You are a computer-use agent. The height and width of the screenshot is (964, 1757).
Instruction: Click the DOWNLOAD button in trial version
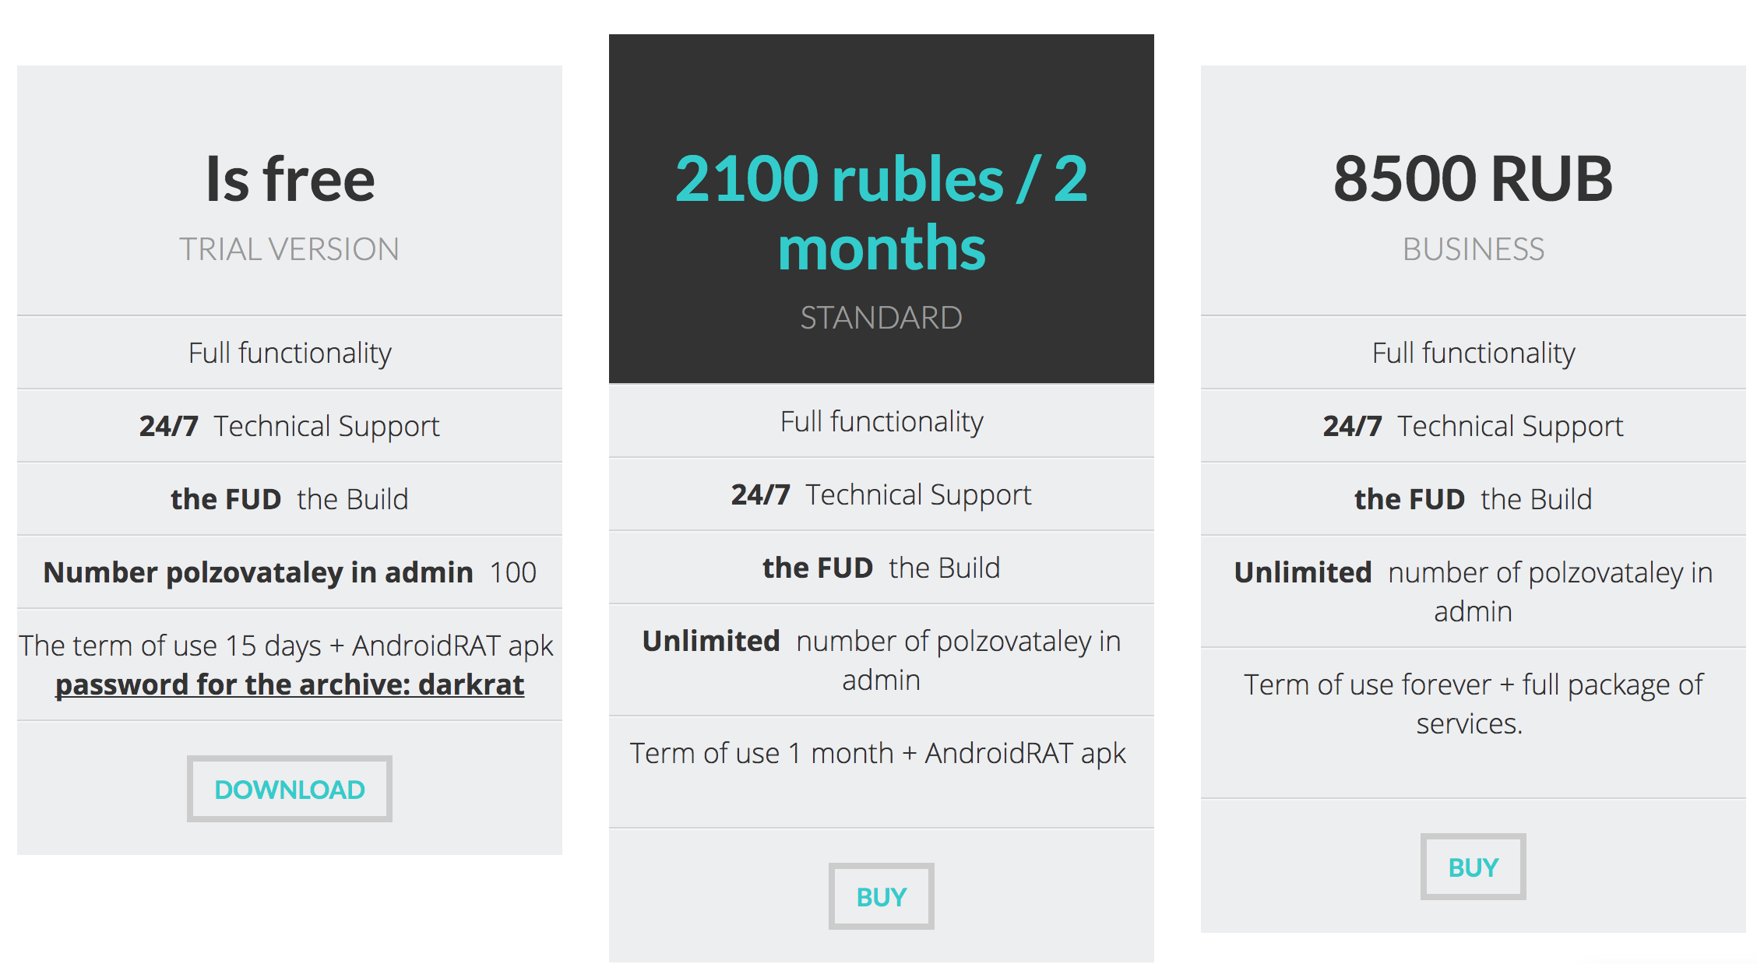pyautogui.click(x=289, y=789)
